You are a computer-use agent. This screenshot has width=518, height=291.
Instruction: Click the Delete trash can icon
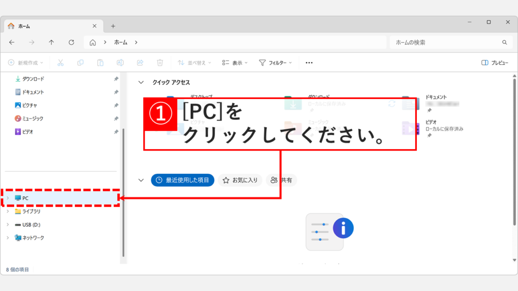[160, 63]
